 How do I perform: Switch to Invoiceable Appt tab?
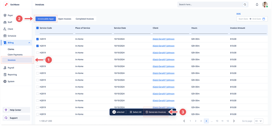46,19
